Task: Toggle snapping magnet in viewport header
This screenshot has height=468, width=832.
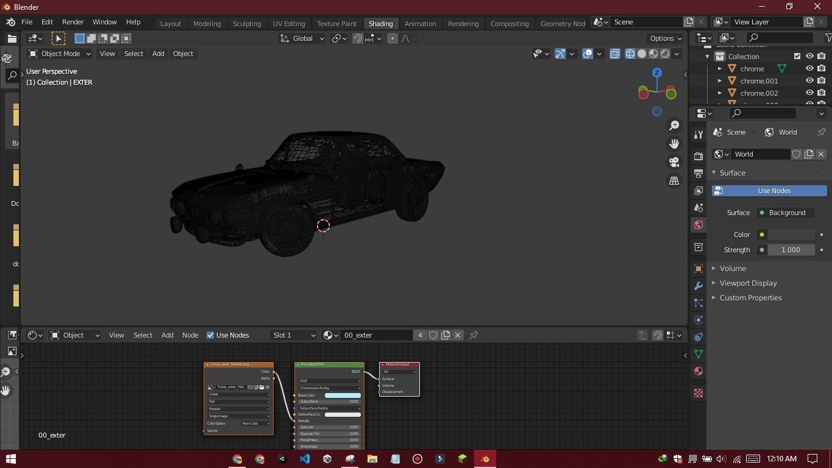Action: (x=358, y=38)
